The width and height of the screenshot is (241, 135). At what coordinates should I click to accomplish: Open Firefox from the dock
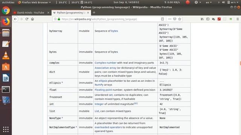(6, 22)
